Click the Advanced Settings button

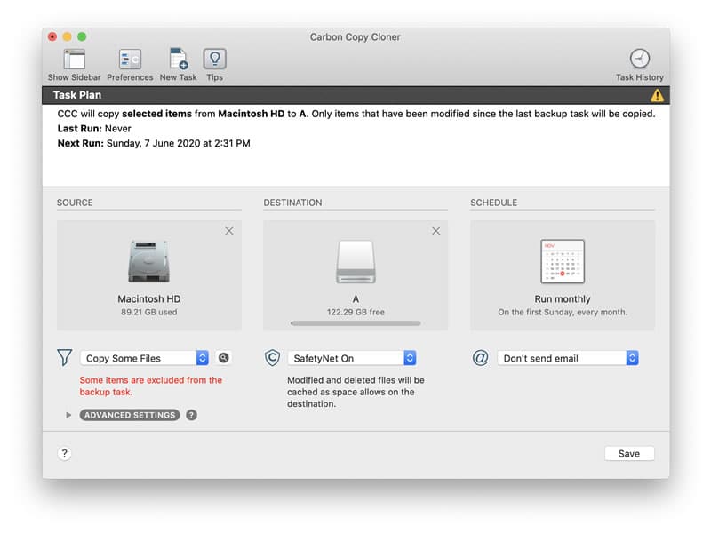130,415
